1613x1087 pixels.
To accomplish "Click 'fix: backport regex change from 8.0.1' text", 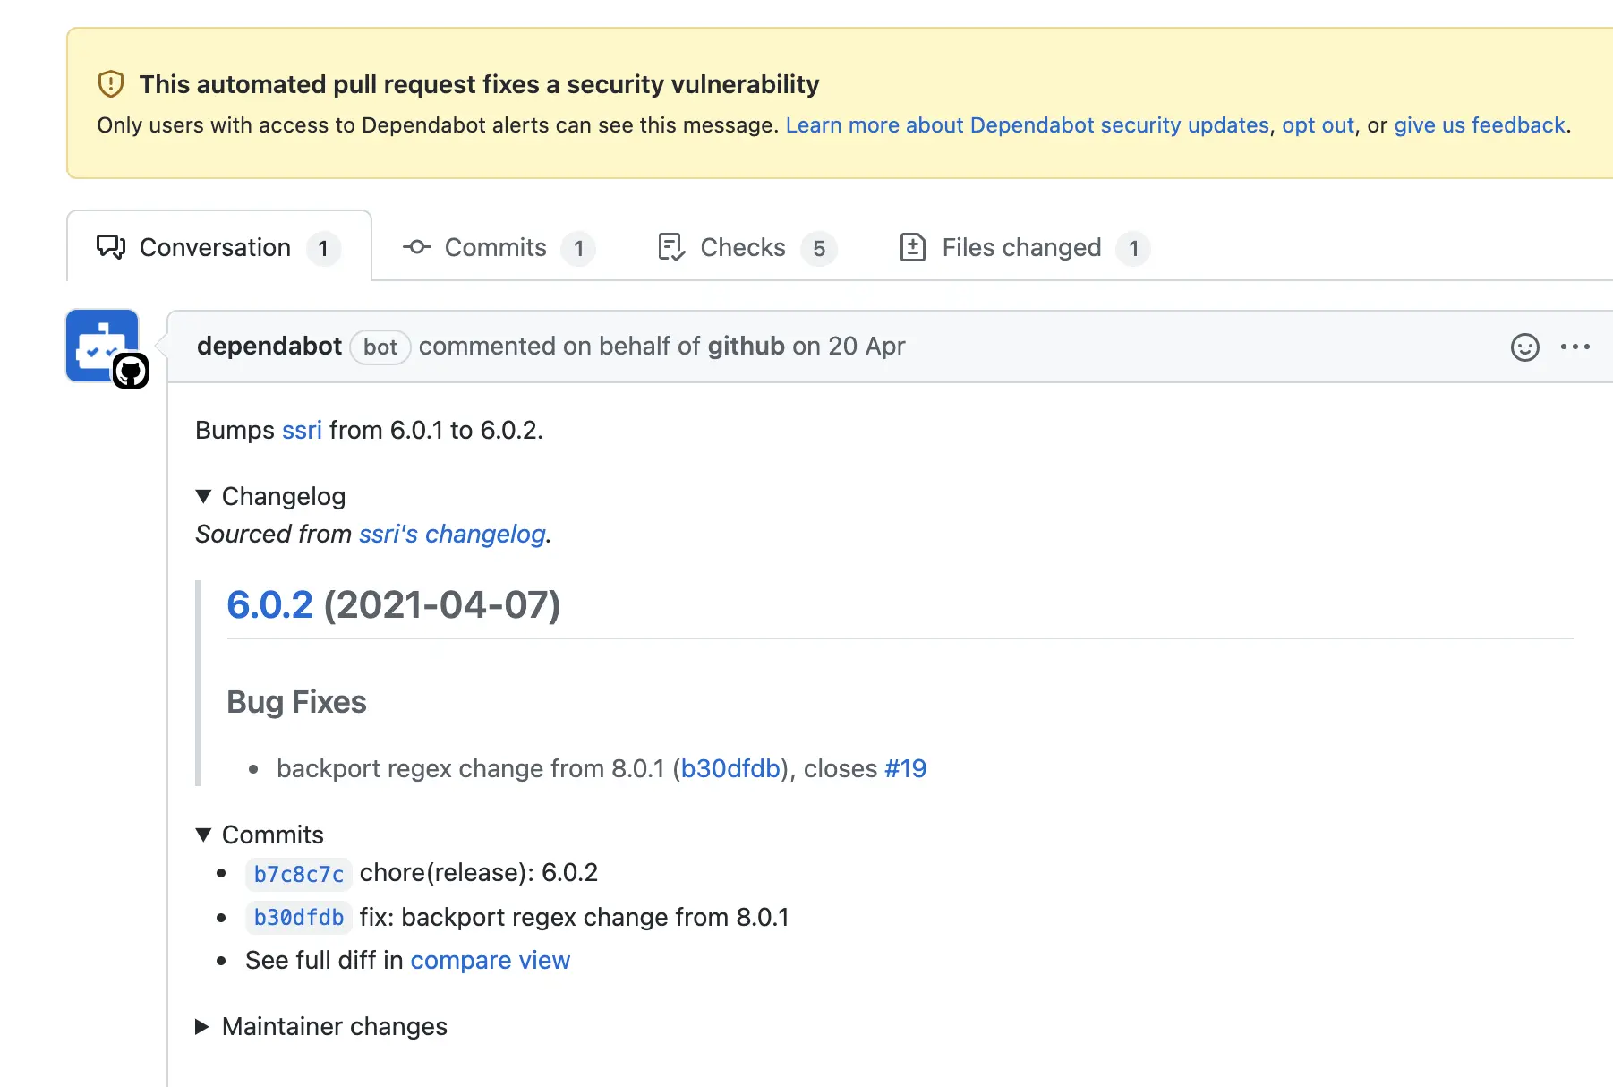I will [x=575, y=918].
